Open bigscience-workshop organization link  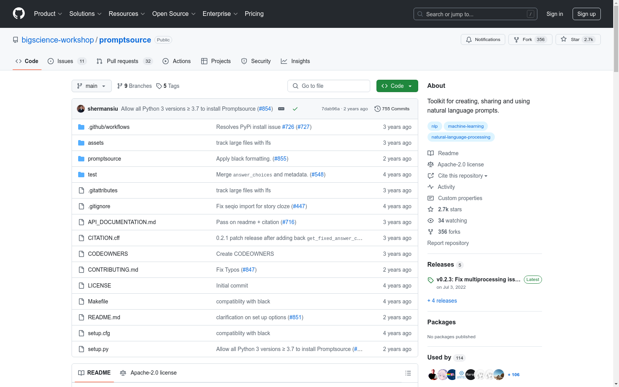(58, 40)
